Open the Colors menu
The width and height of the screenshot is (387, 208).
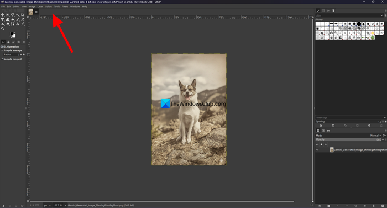click(x=49, y=7)
